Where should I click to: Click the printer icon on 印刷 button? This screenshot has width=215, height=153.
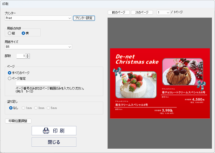pos(46,131)
